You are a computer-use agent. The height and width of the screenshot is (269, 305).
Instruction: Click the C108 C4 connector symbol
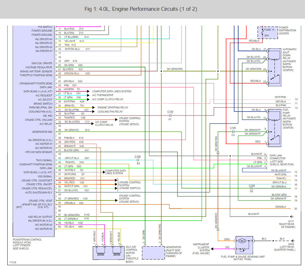pos(233,131)
